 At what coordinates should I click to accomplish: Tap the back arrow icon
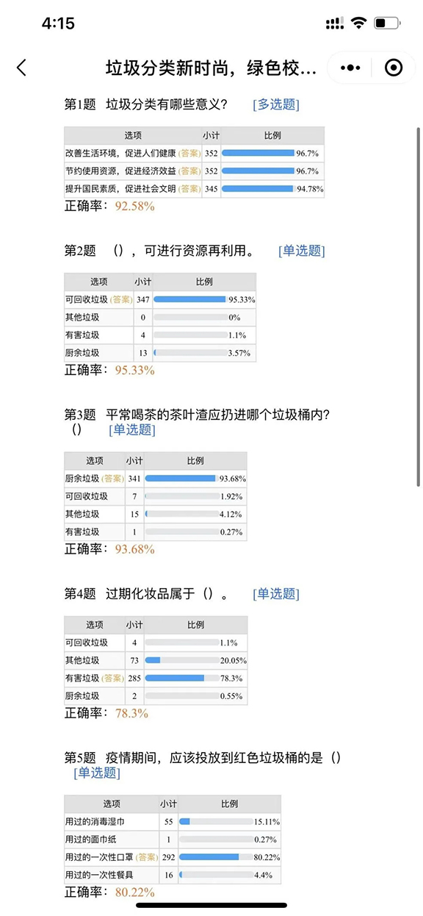(21, 68)
